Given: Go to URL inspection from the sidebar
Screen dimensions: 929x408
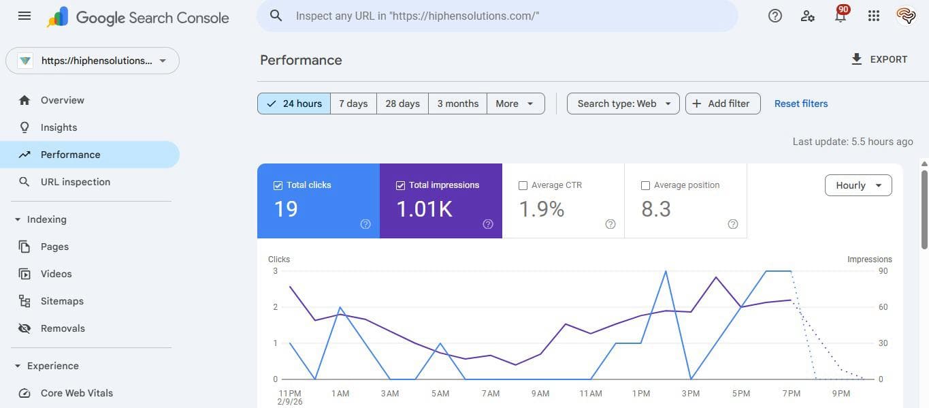Looking at the screenshot, I should point(75,181).
